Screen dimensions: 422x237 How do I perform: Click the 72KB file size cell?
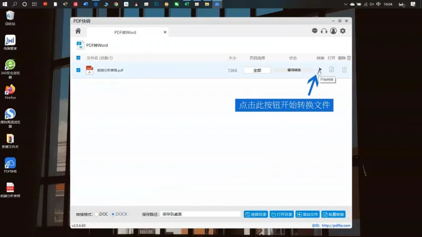tap(232, 71)
